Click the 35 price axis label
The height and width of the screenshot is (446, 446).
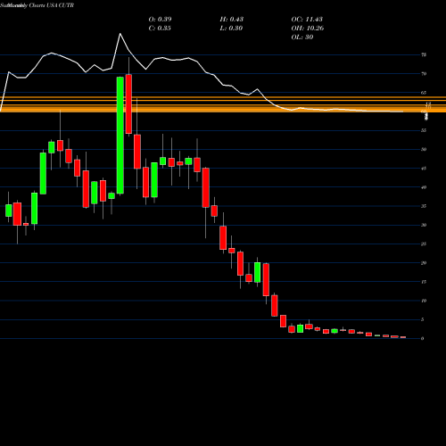424,206
